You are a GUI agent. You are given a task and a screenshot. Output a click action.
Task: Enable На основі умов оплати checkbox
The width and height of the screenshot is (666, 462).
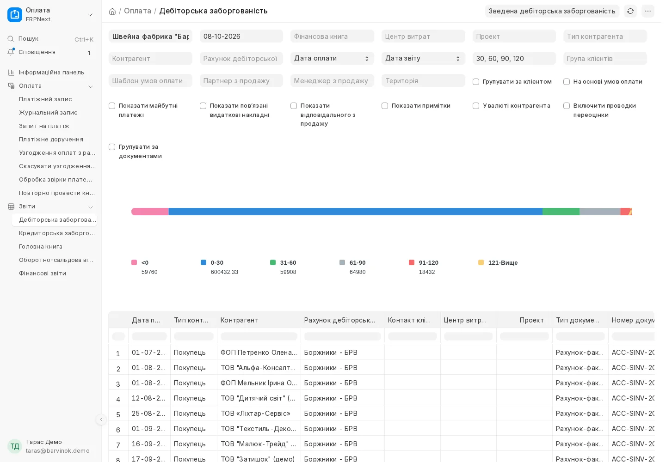pos(566,82)
